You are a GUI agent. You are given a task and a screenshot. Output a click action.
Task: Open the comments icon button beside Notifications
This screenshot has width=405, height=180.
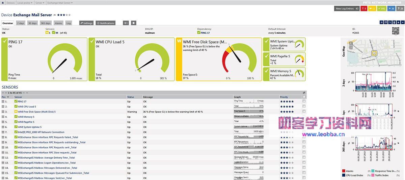tap(126, 23)
